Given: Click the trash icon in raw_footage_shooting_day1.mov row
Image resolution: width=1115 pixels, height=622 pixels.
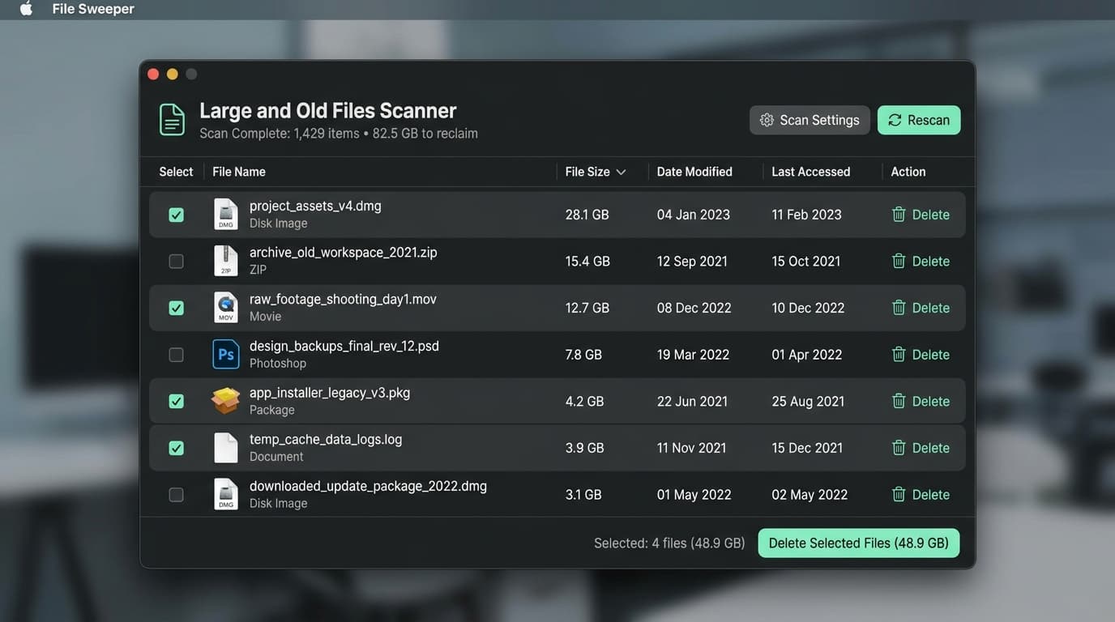Looking at the screenshot, I should 899,308.
